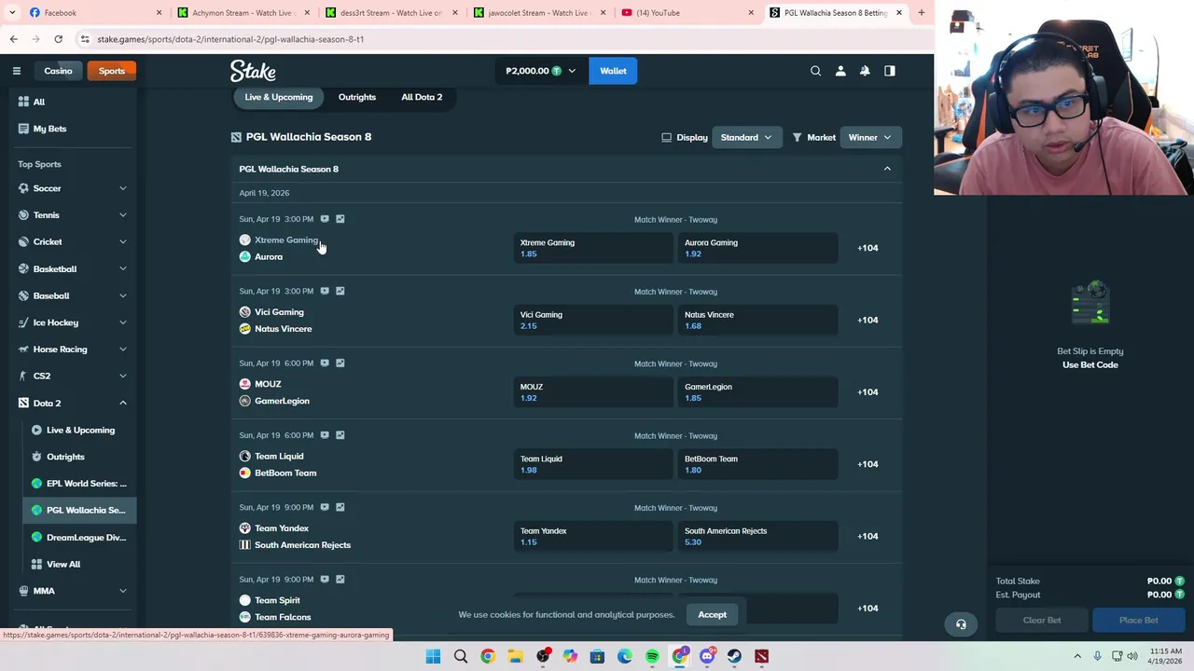Screen dimensions: 1194x671
Task: Open the user profile icon
Action: pos(840,71)
